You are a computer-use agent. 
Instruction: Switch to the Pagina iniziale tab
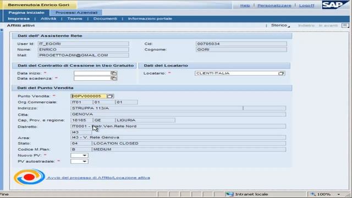(26, 13)
